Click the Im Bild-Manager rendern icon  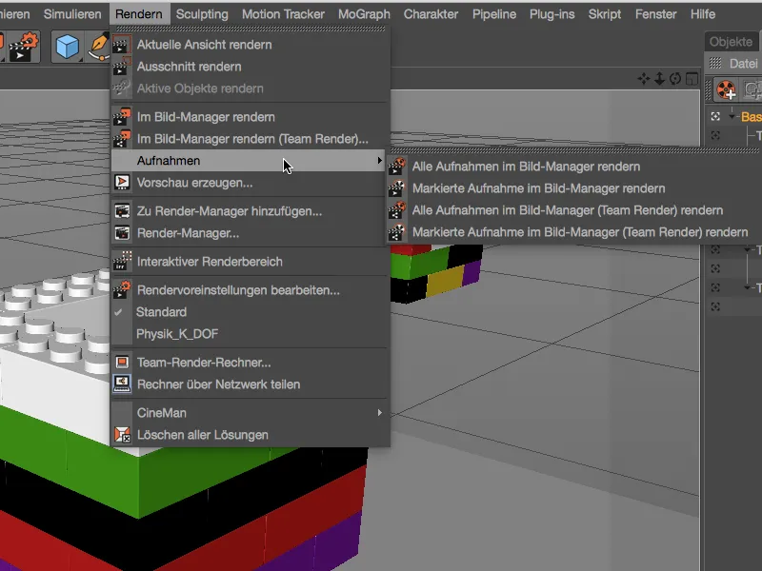point(122,117)
